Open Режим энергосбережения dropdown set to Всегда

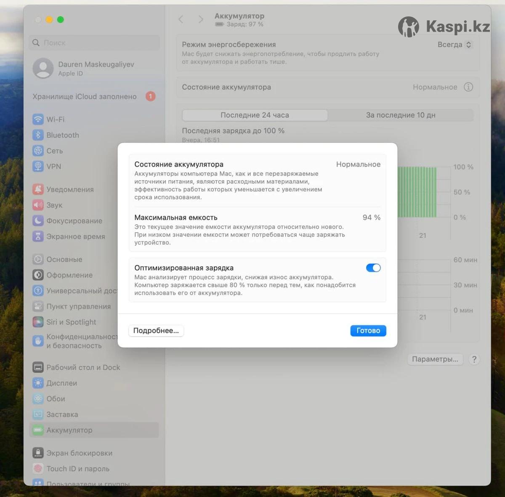pos(455,45)
